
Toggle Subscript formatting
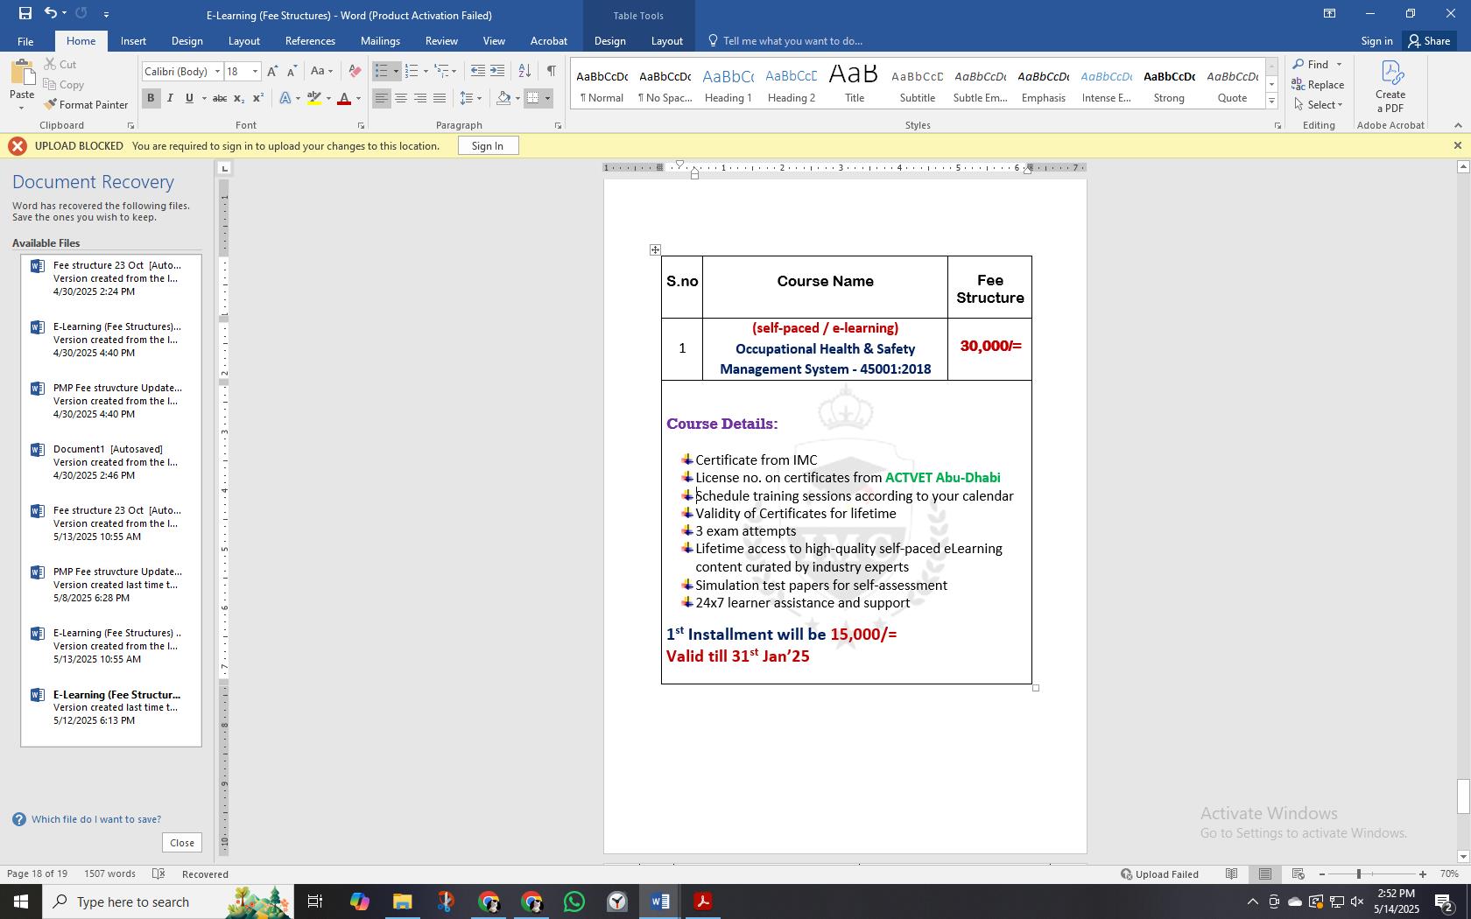[239, 99]
